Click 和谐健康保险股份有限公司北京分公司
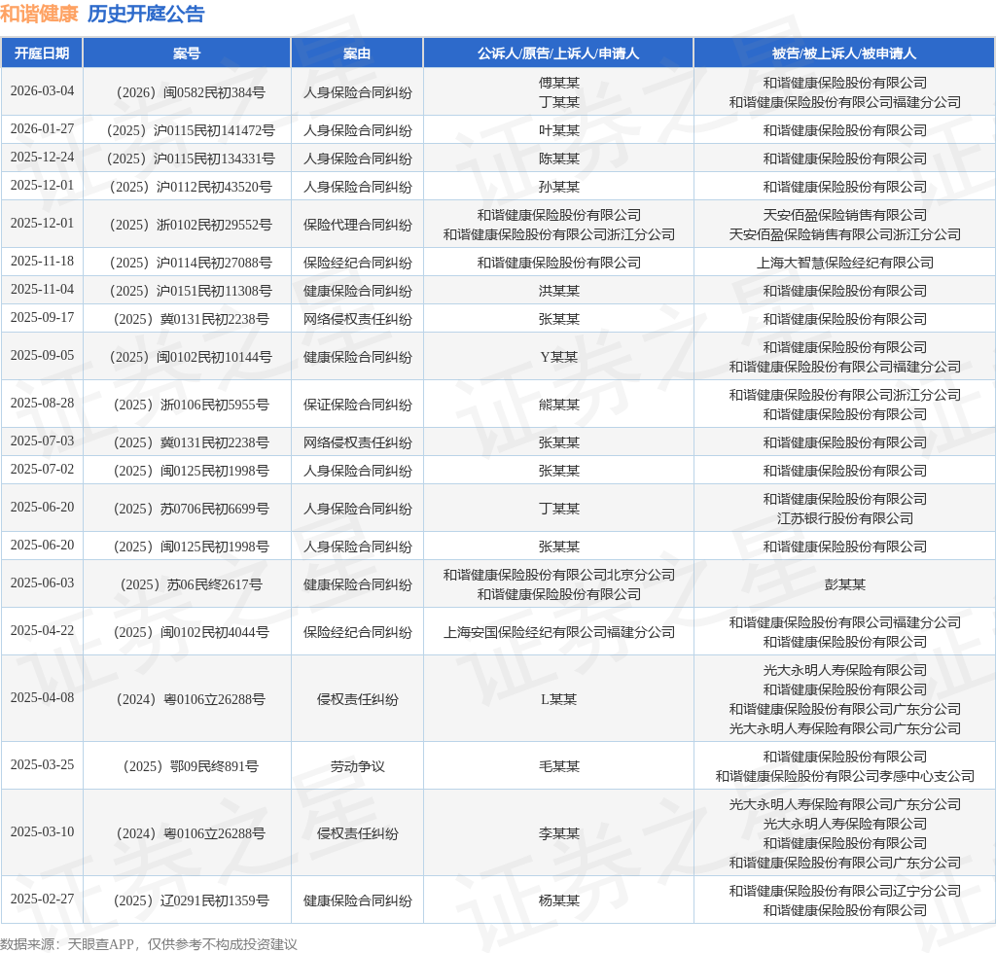The height and width of the screenshot is (953, 996). click(x=558, y=576)
